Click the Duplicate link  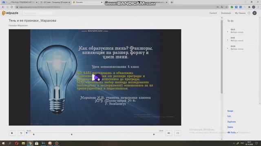pyautogui.click(x=231, y=122)
